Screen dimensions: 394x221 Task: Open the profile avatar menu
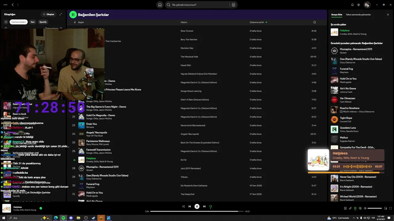(367, 5)
